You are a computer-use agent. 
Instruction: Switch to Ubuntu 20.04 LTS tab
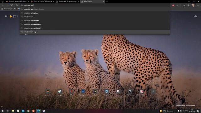click(x=67, y=2)
